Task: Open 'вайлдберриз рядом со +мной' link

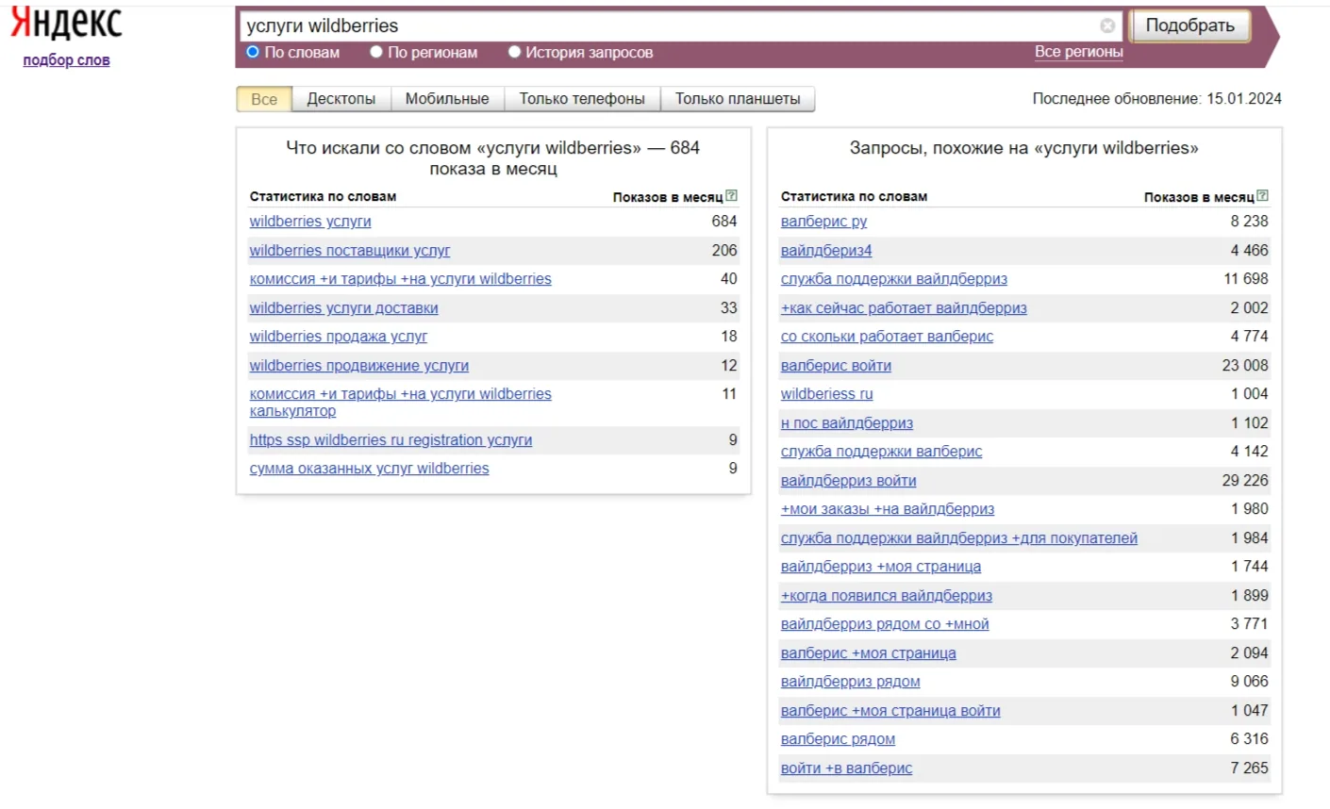Action: tap(885, 624)
